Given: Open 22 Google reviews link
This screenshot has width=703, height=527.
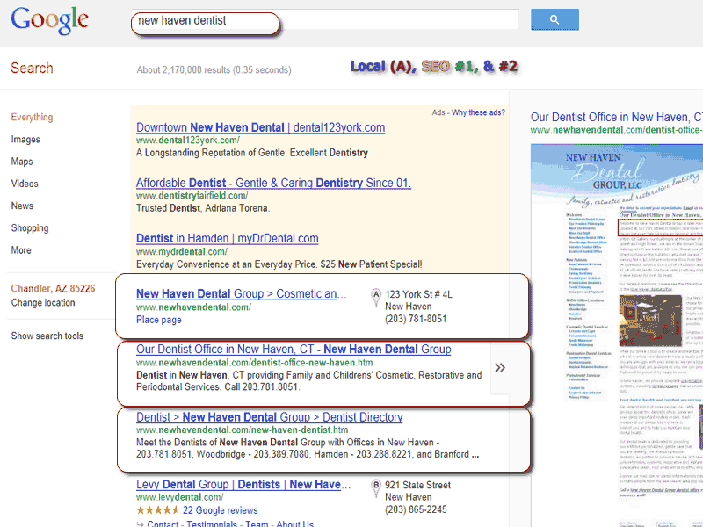Looking at the screenshot, I should tap(221, 510).
